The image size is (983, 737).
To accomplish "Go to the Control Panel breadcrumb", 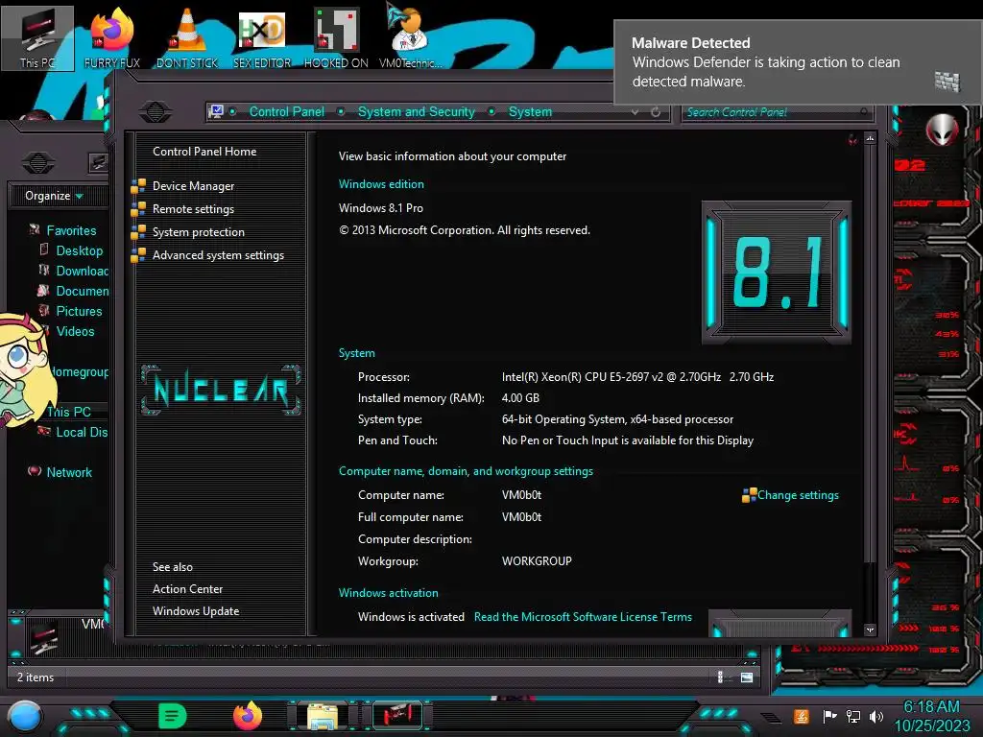I will (x=286, y=111).
